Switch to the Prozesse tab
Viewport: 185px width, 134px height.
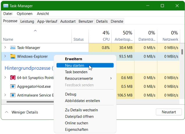(10, 21)
